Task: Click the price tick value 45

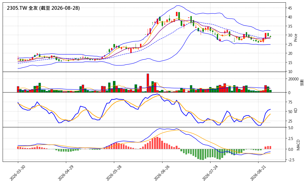Action: 290,8
